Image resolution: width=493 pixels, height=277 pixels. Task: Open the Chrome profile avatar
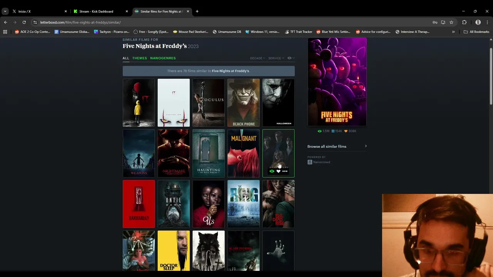click(x=478, y=22)
